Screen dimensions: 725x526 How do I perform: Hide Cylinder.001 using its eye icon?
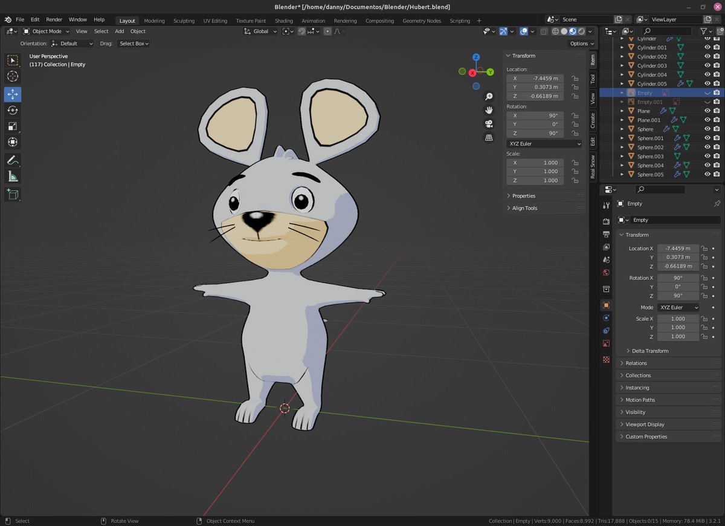click(707, 48)
